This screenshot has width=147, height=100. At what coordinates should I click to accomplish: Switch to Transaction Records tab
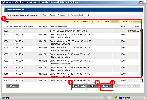(x=81, y=15)
